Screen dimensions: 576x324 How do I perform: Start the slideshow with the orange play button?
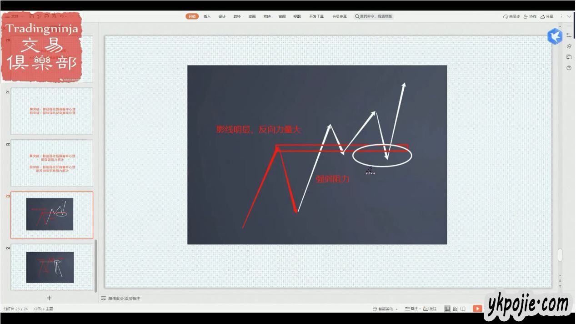coord(477,309)
